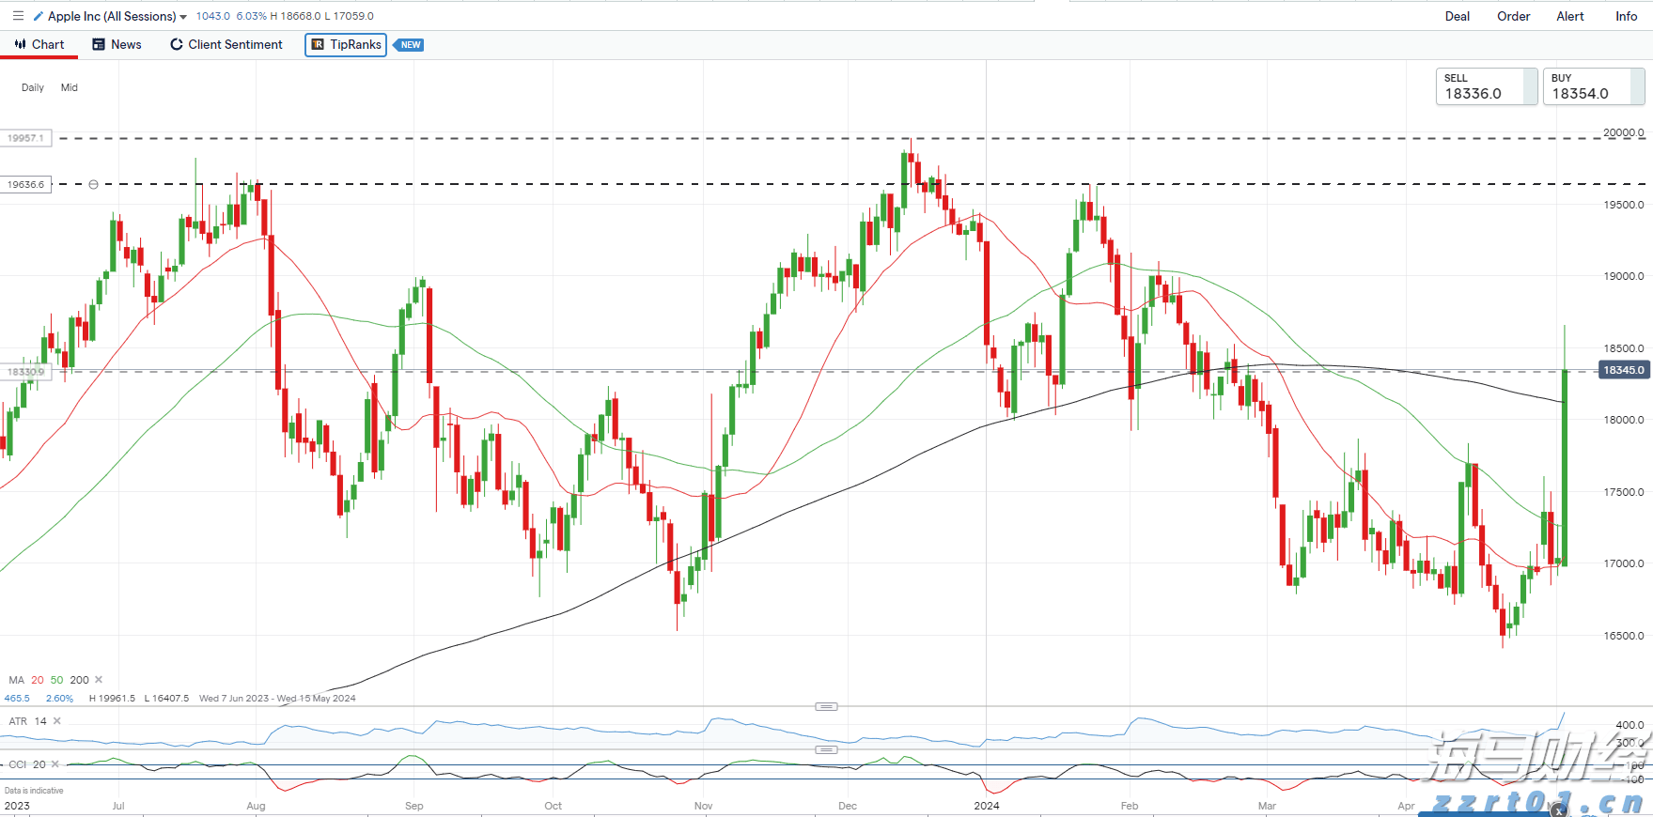Viewport: 1653px width, 817px height.
Task: Open the News tab
Action: 117,44
